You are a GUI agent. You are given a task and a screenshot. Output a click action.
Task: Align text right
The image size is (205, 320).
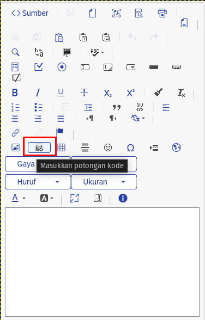click(38, 118)
